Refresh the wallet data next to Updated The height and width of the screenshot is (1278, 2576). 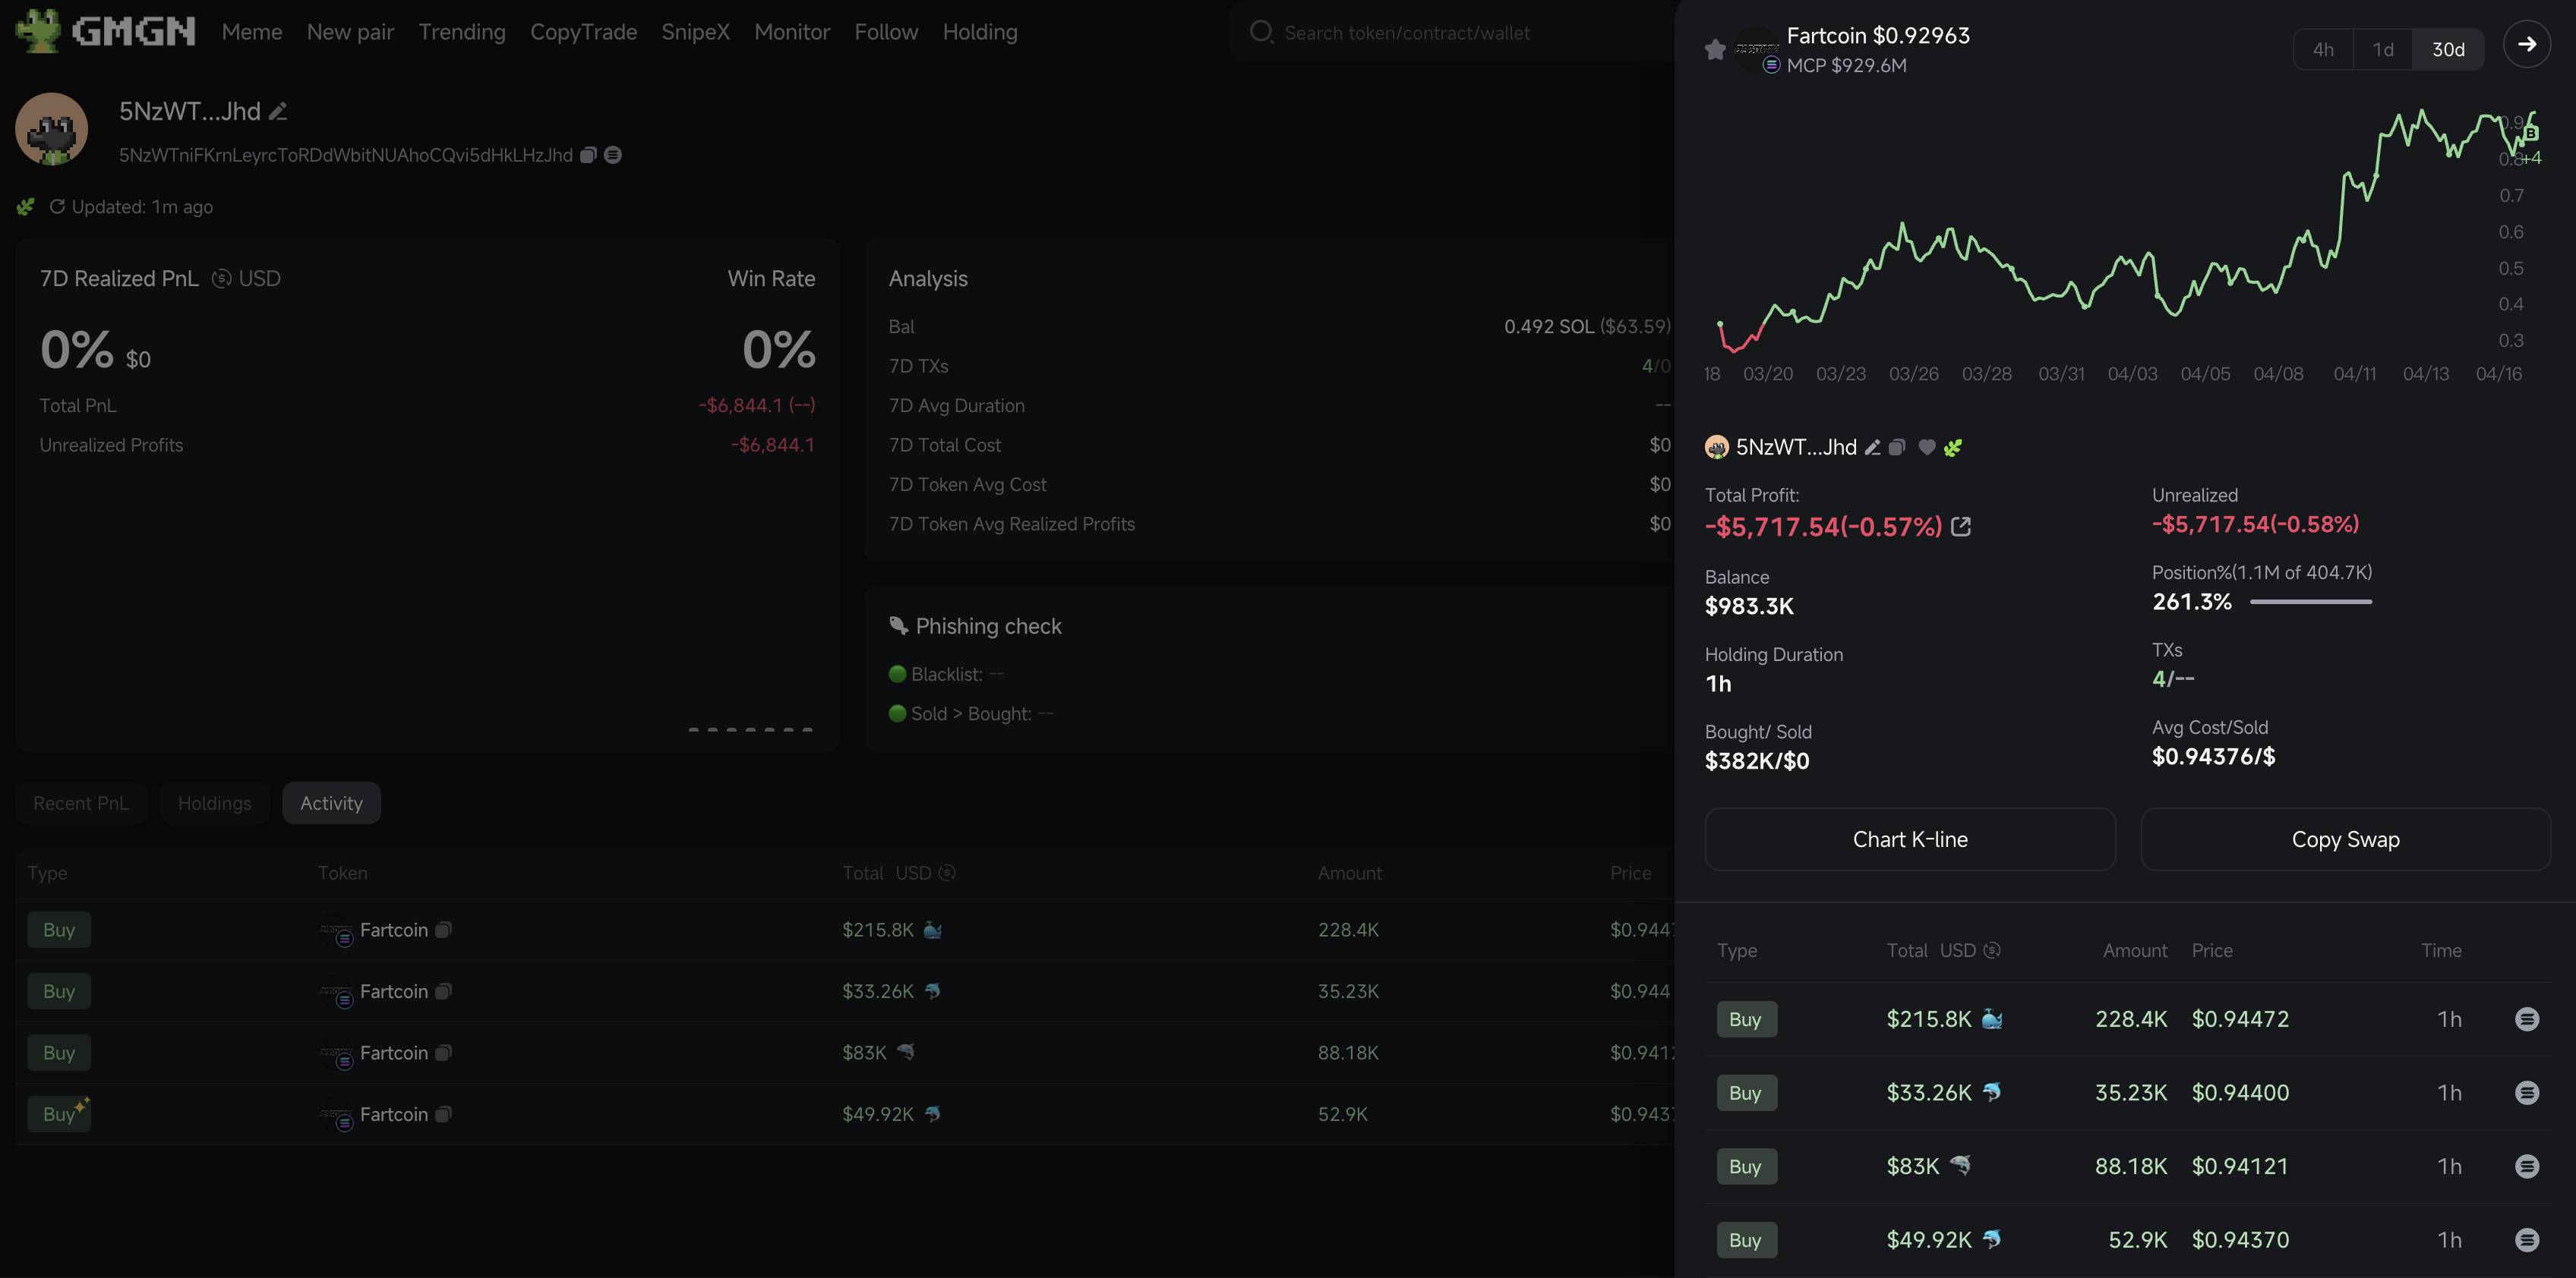pos(57,207)
